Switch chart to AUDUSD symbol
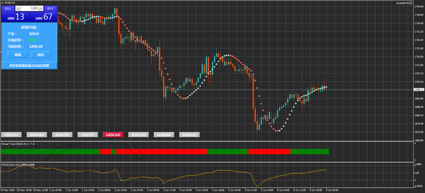Image resolution: width=425 pixels, height=193 pixels. pyautogui.click(x=139, y=135)
